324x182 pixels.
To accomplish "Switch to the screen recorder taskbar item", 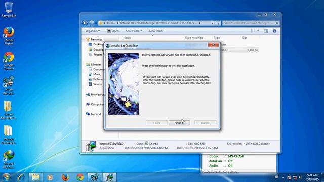I will pos(95,177).
